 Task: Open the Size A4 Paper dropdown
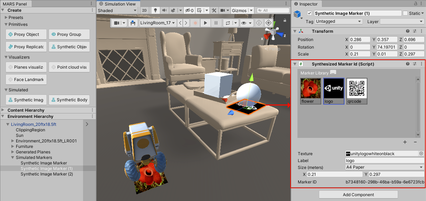point(385,168)
